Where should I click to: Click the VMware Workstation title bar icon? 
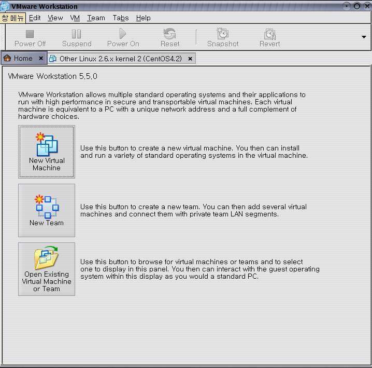(x=5, y=6)
